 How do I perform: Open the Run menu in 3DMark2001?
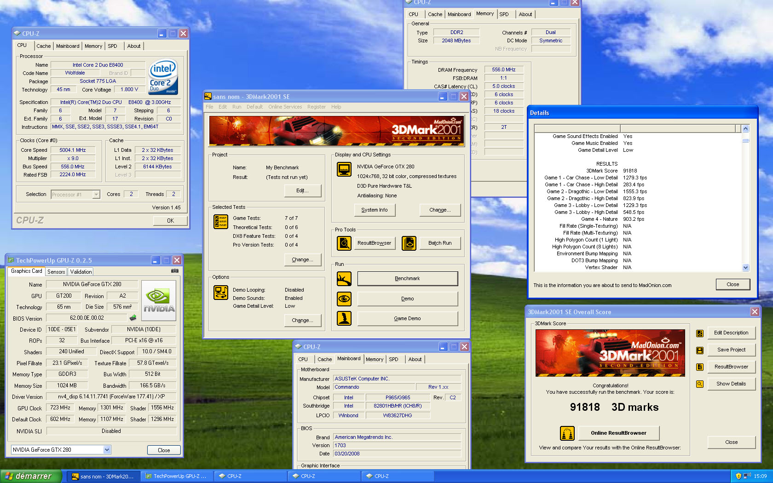pyautogui.click(x=237, y=107)
